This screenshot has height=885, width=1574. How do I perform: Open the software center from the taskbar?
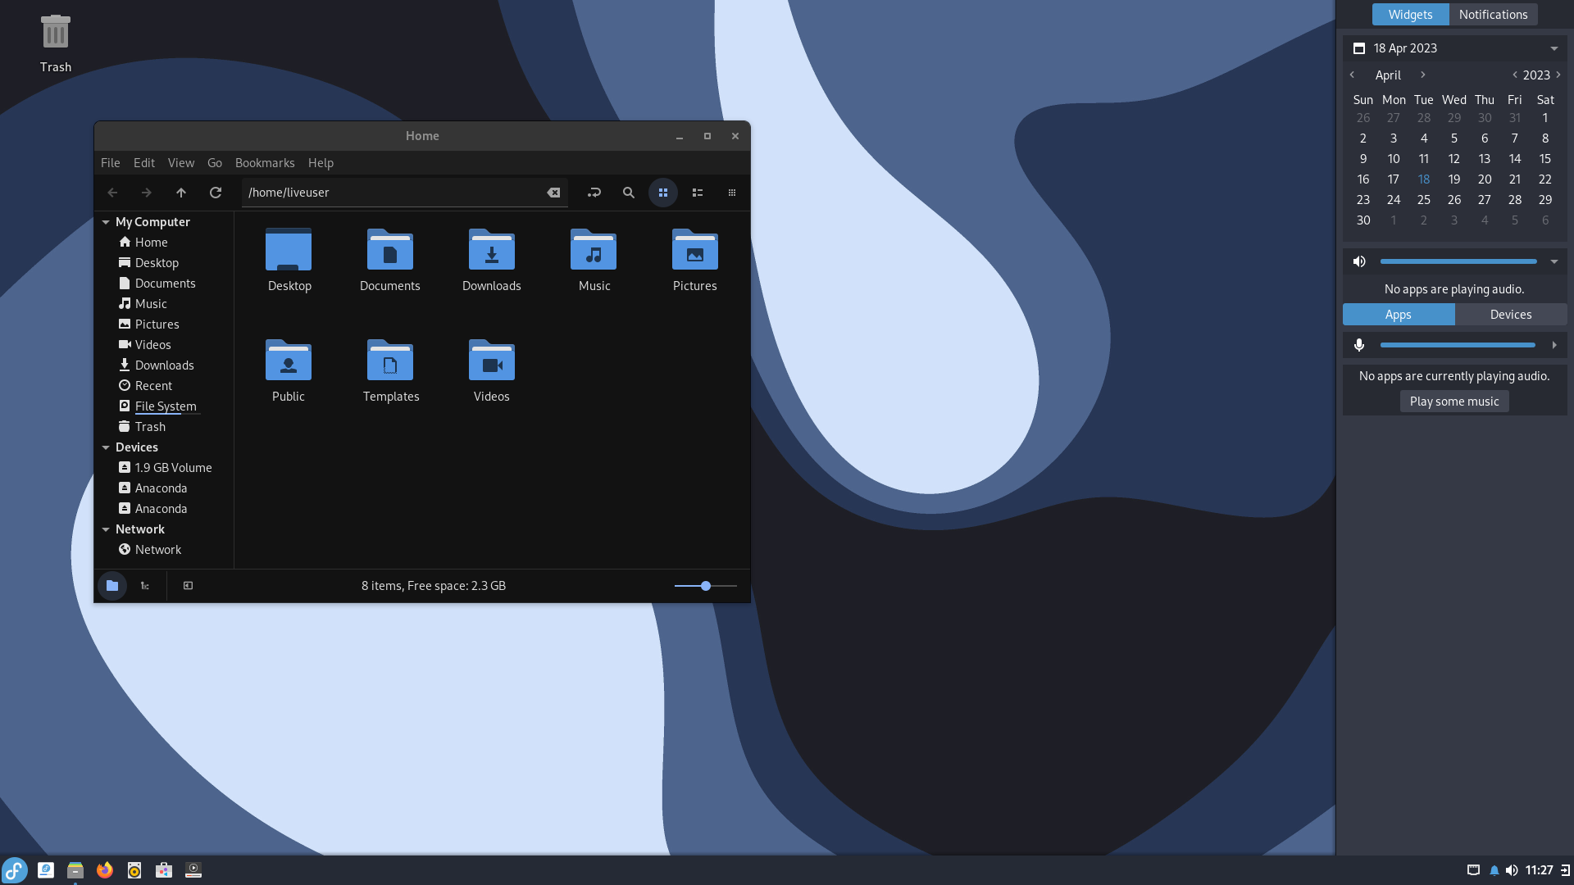(x=164, y=870)
